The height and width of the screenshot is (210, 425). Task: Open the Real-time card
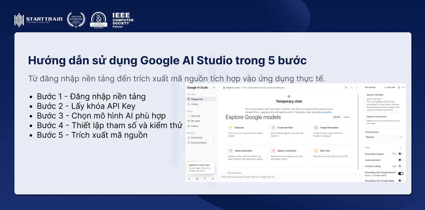pos(332,156)
